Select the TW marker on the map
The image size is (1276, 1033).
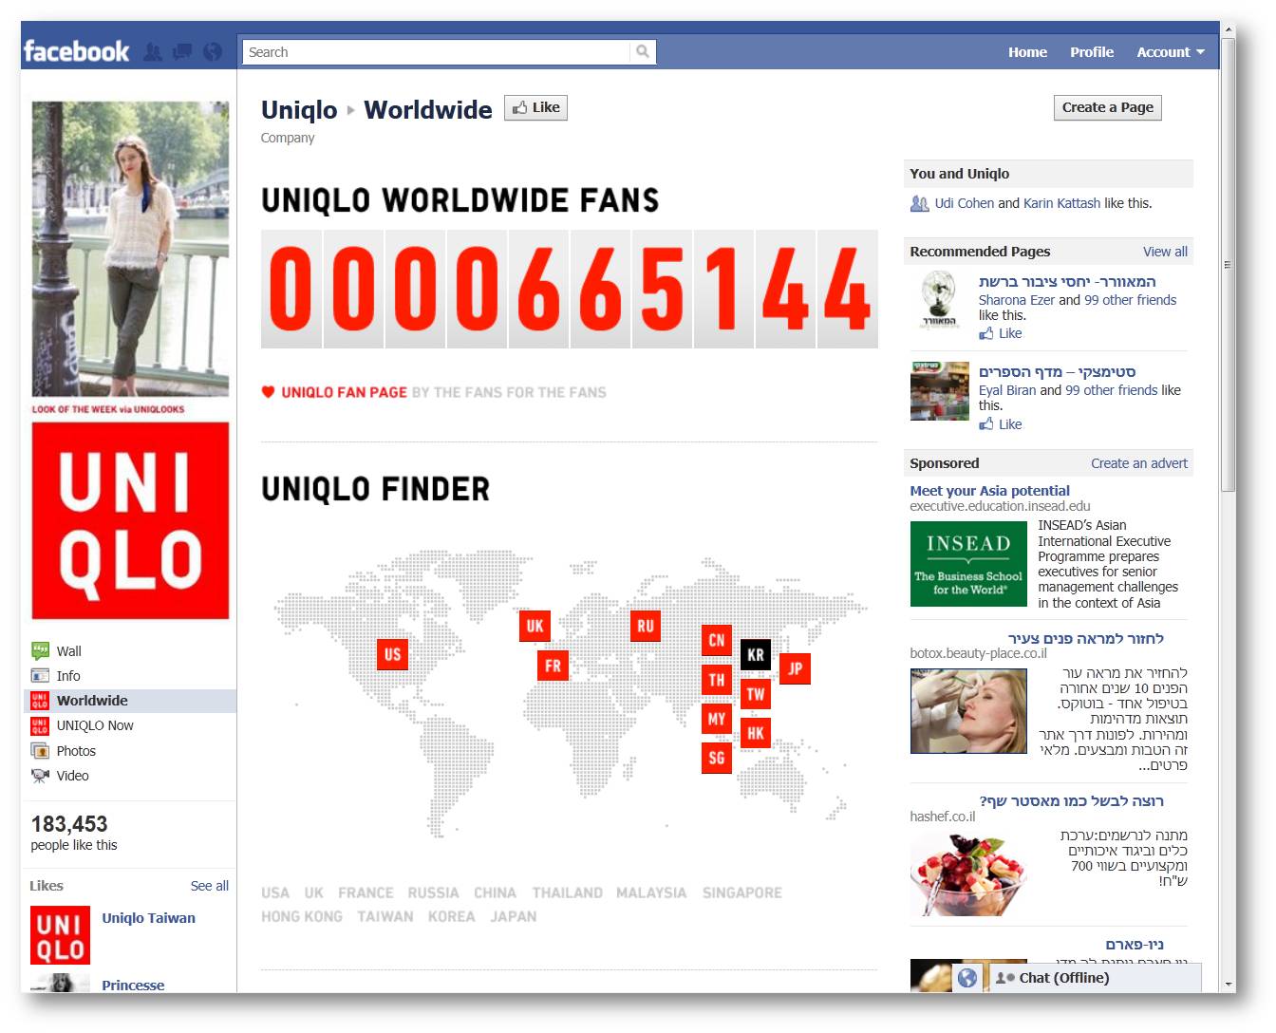pyautogui.click(x=756, y=694)
